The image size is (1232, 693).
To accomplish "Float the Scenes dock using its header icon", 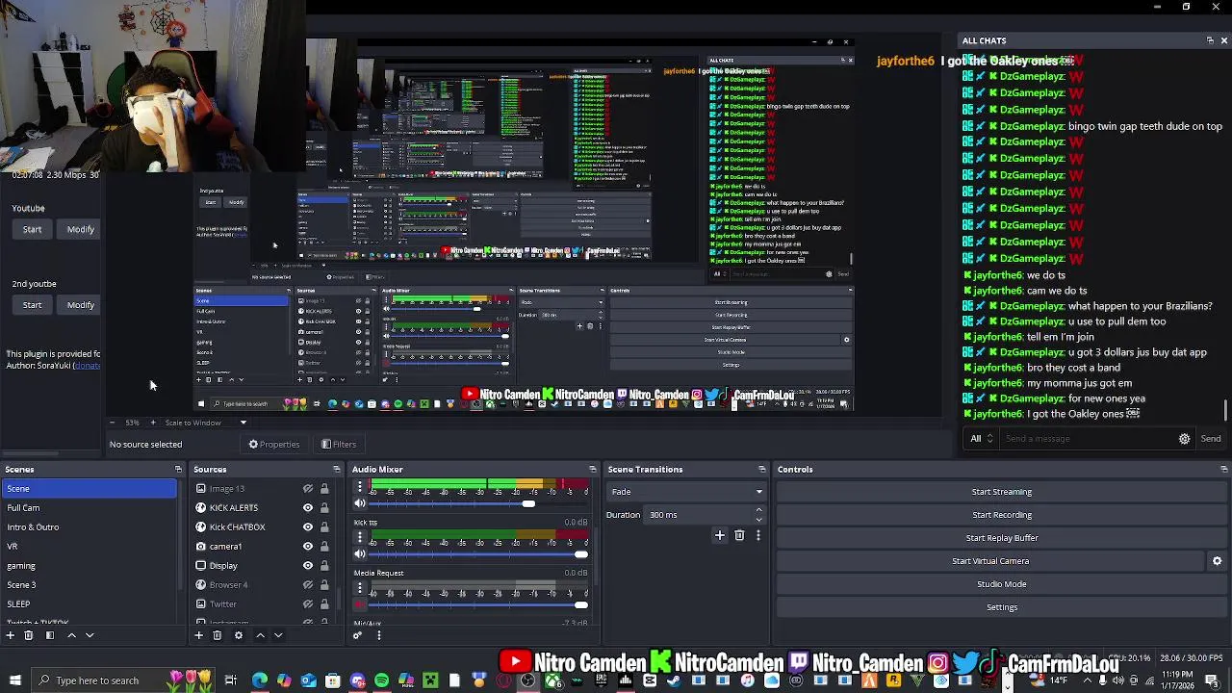I will pos(178,470).
